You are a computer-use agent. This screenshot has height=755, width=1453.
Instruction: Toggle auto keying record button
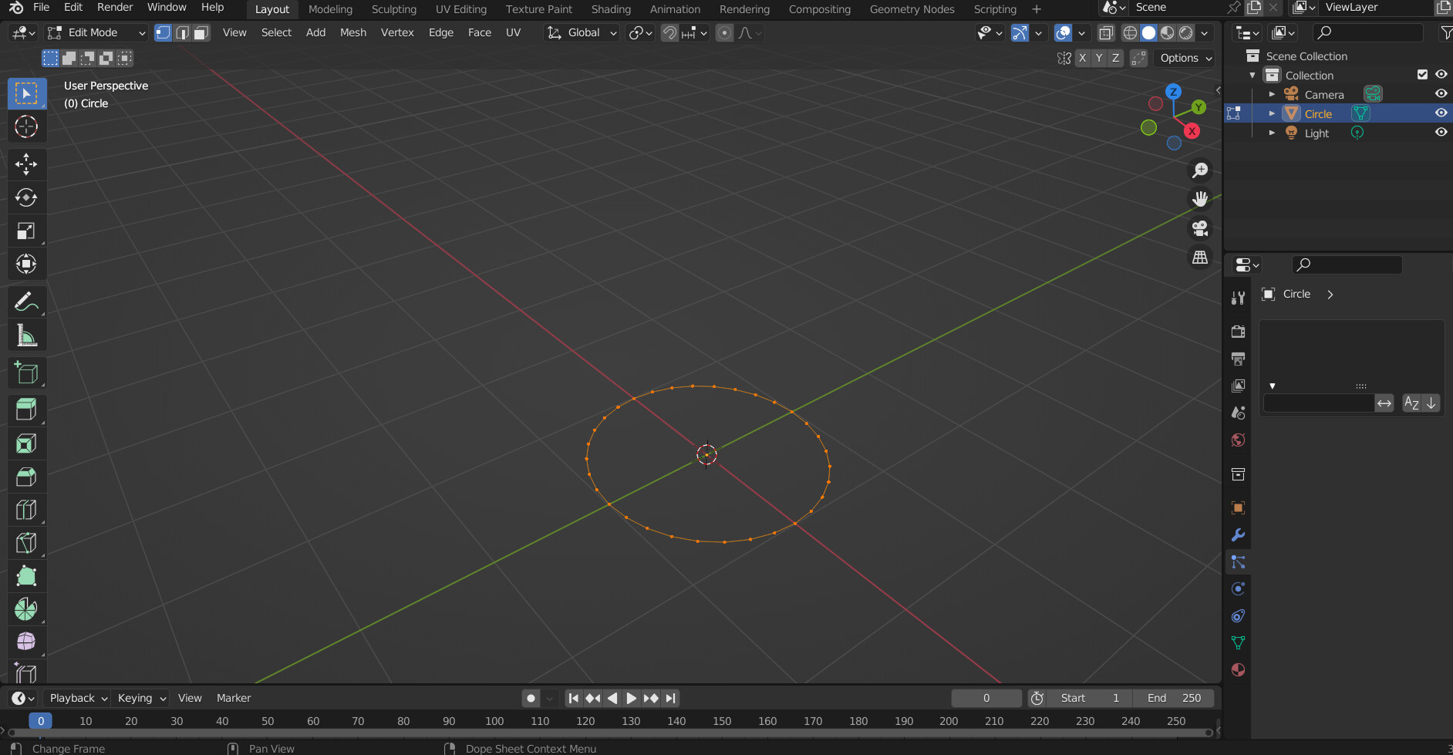[531, 698]
